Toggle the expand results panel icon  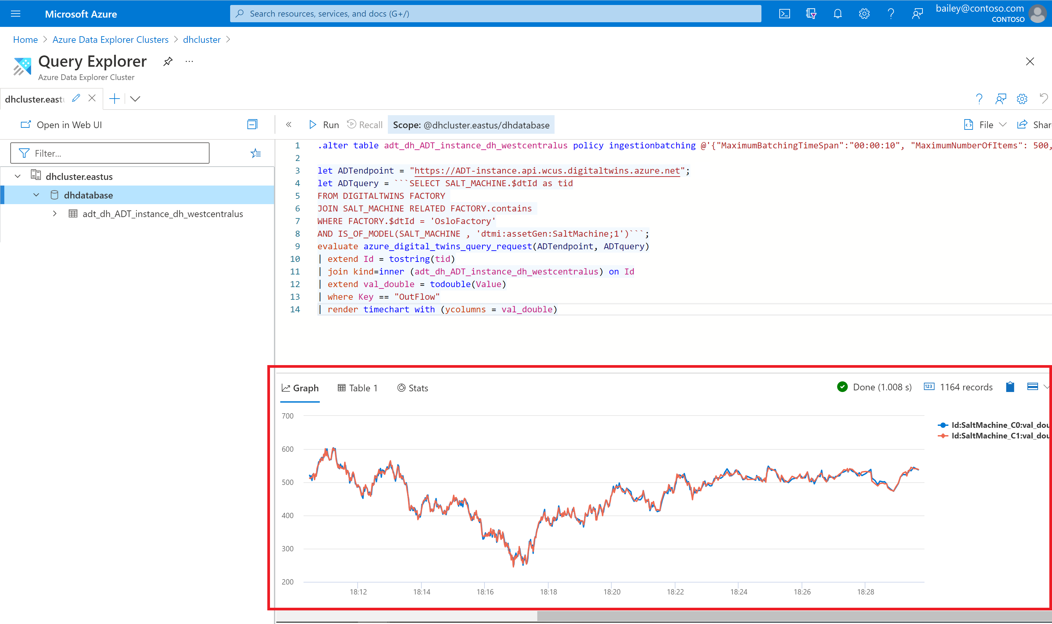(1031, 386)
